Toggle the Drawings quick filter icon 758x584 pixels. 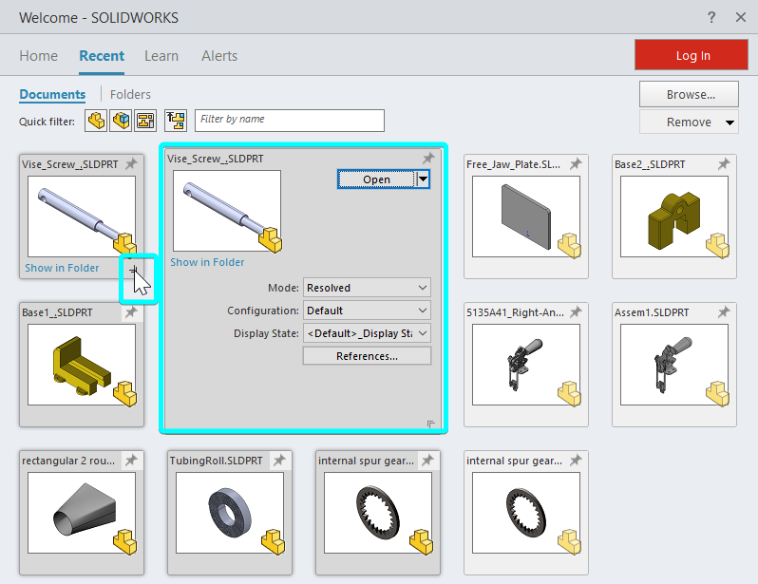(x=144, y=121)
